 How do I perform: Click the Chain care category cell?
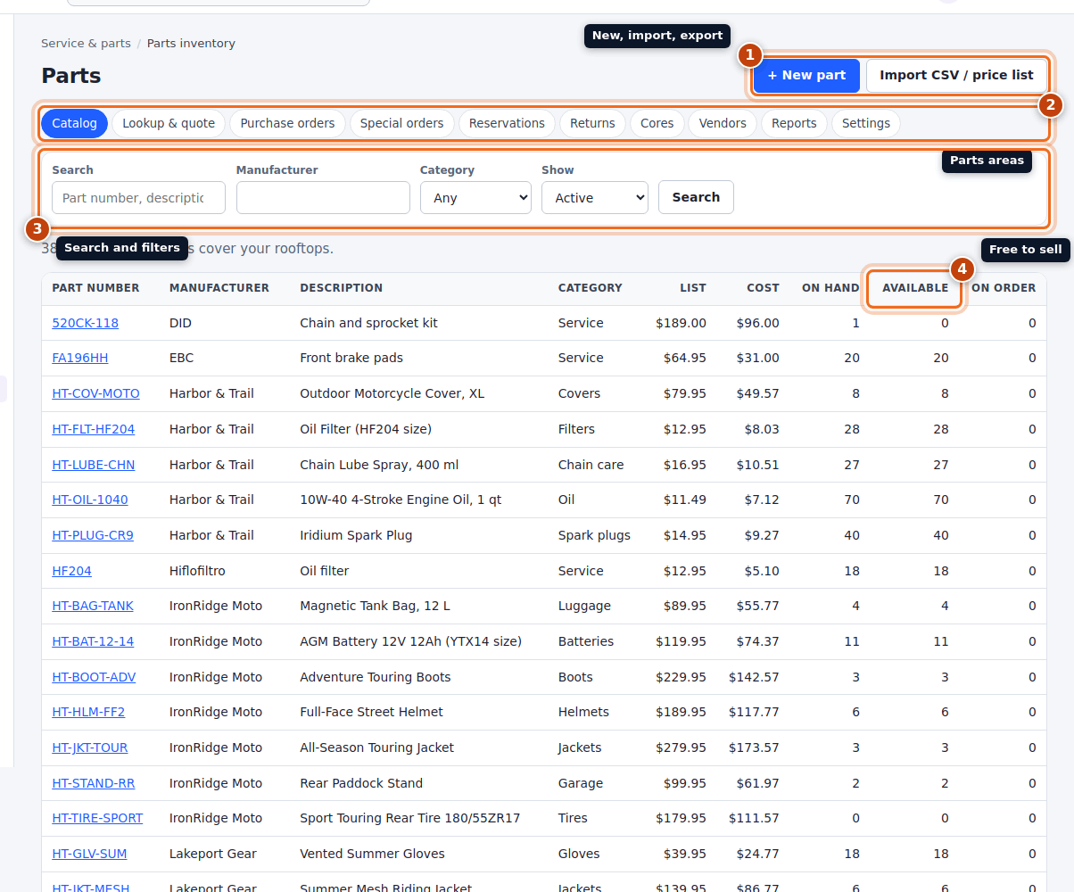tap(591, 465)
